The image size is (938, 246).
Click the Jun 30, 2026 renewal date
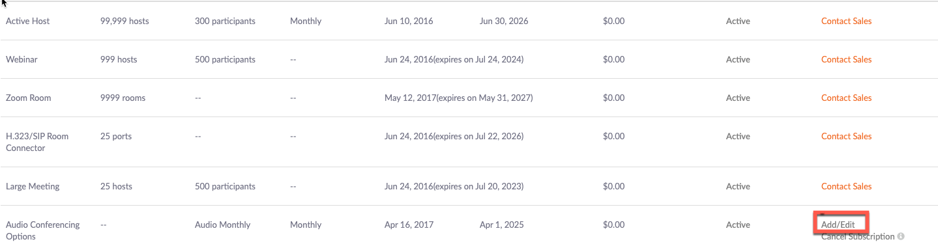(504, 21)
